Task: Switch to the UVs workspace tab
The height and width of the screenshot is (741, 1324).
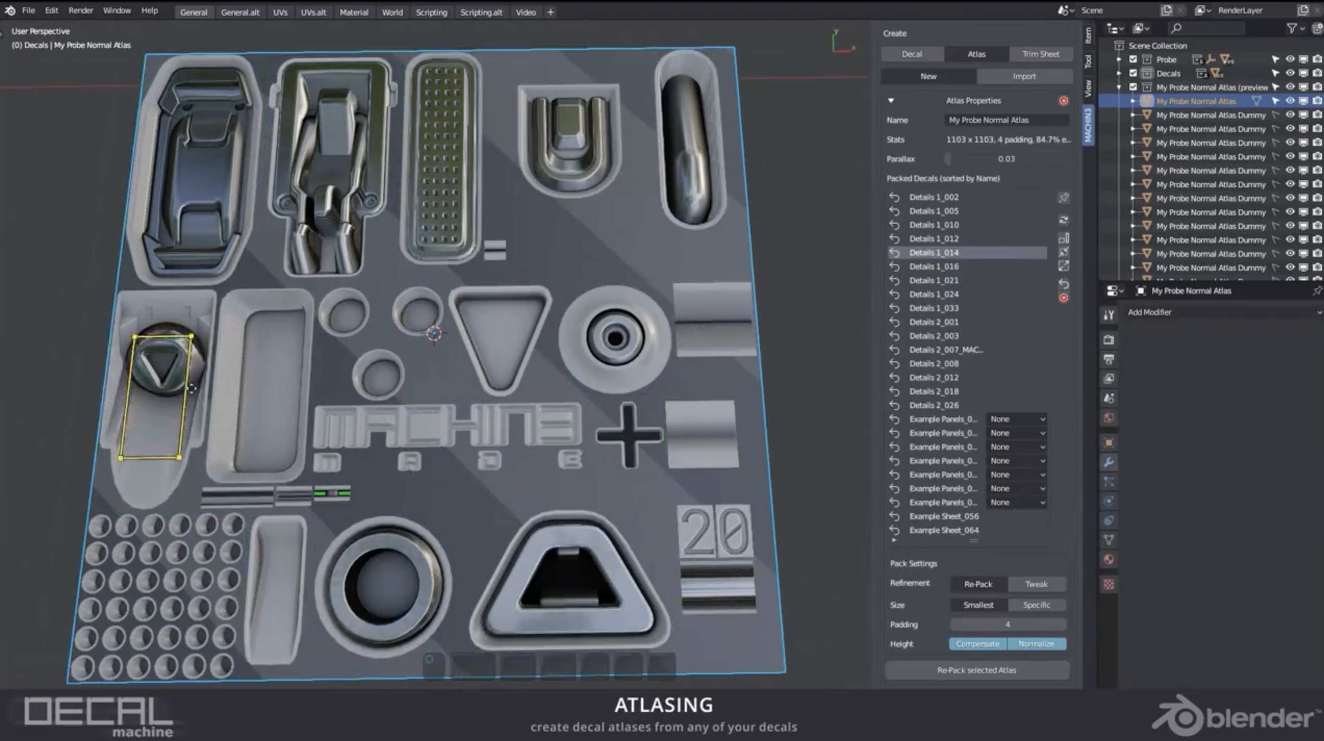Action: click(280, 12)
